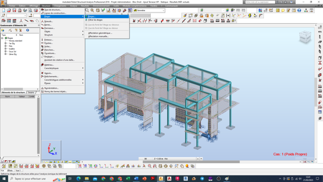Click the horizontal scrollbar below the elements tree
This screenshot has height=182, width=323.
click(14, 89)
